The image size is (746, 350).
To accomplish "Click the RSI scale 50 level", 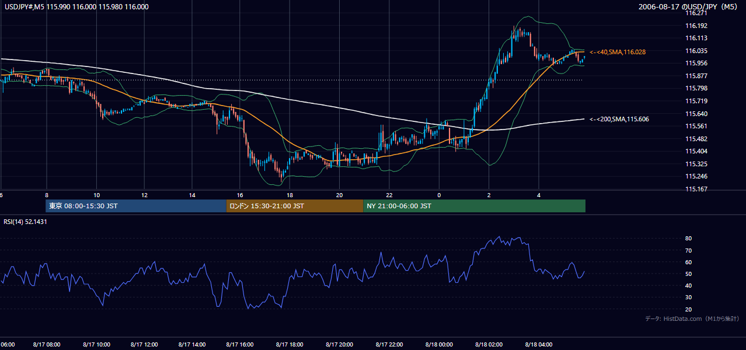I will [689, 274].
